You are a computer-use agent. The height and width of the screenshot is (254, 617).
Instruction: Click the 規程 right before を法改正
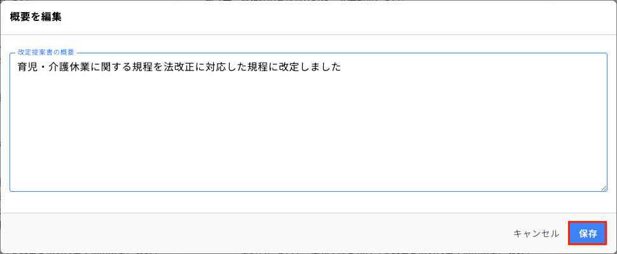[x=144, y=67]
